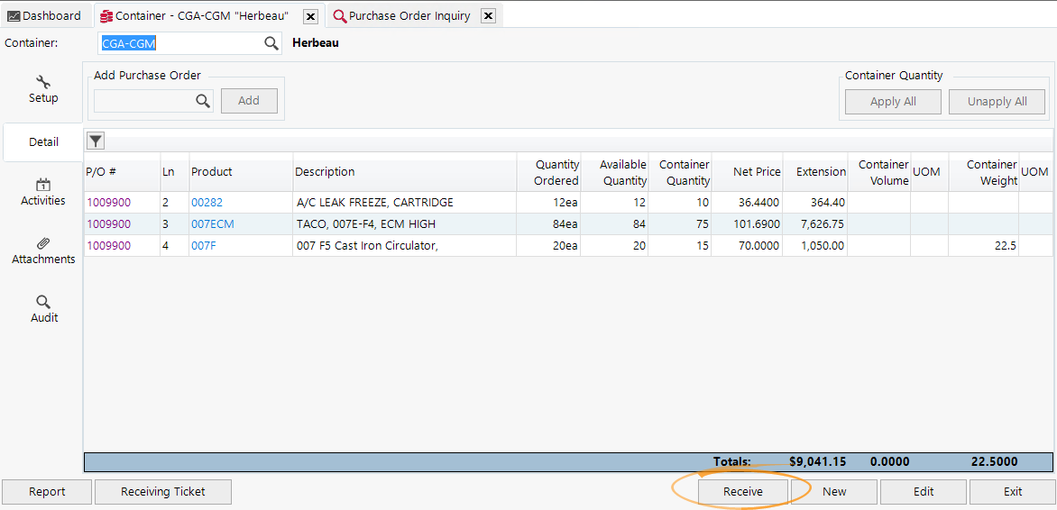This screenshot has height=510, width=1057.
Task: Close the Container CGA-CGM tab
Action: 309,16
